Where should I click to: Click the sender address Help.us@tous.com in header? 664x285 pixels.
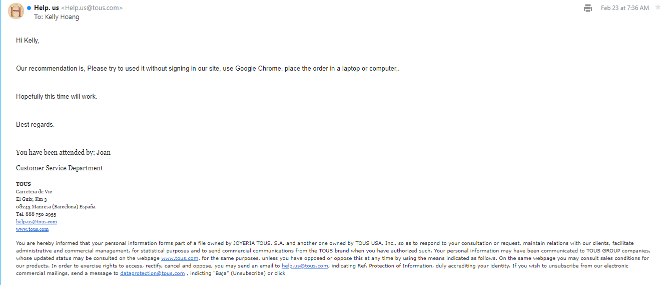pyautogui.click(x=92, y=8)
